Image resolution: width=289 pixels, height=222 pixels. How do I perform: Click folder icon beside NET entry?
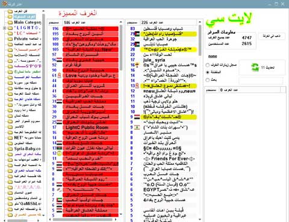coord(10,138)
